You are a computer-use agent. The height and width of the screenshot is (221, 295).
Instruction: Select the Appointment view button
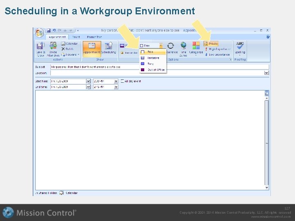click(92, 49)
